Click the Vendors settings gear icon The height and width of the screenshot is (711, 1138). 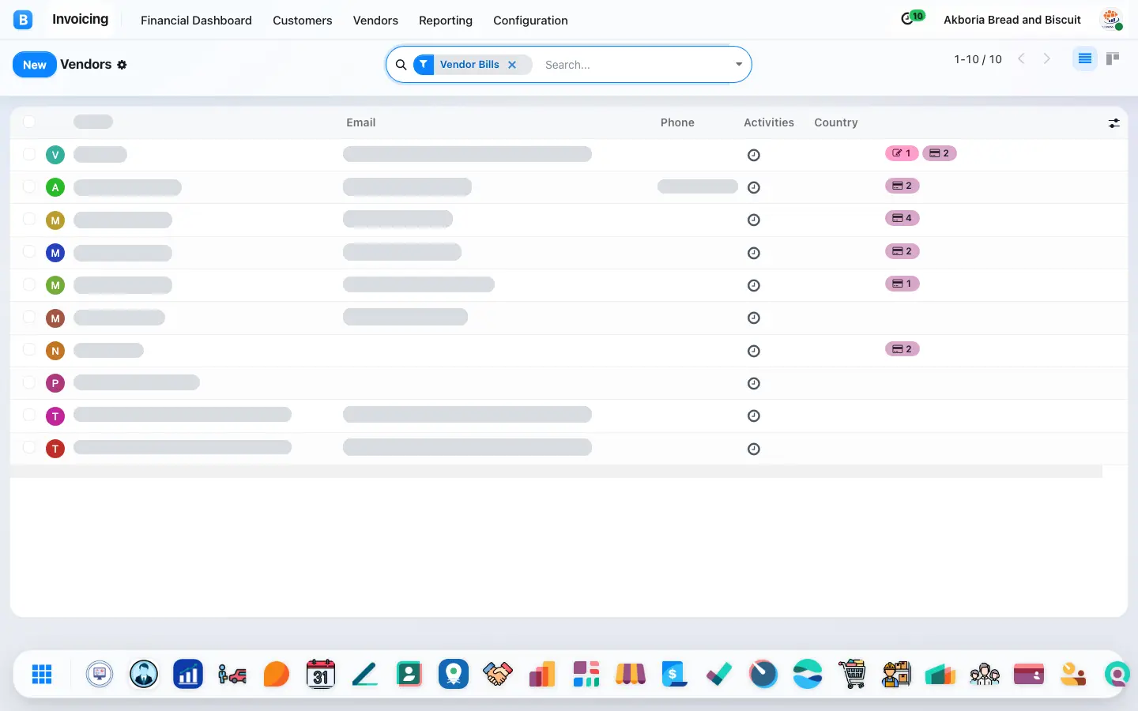[x=122, y=65]
